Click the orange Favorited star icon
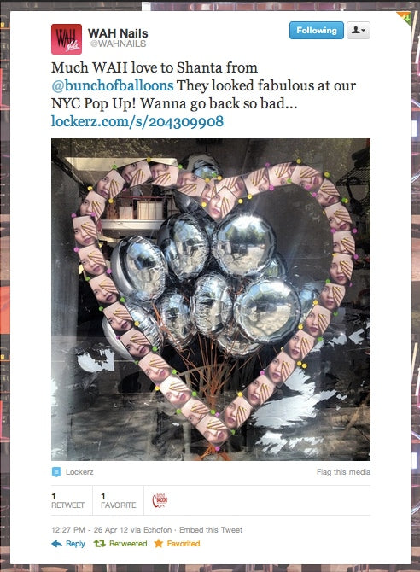The width and height of the screenshot is (420, 572). click(159, 544)
